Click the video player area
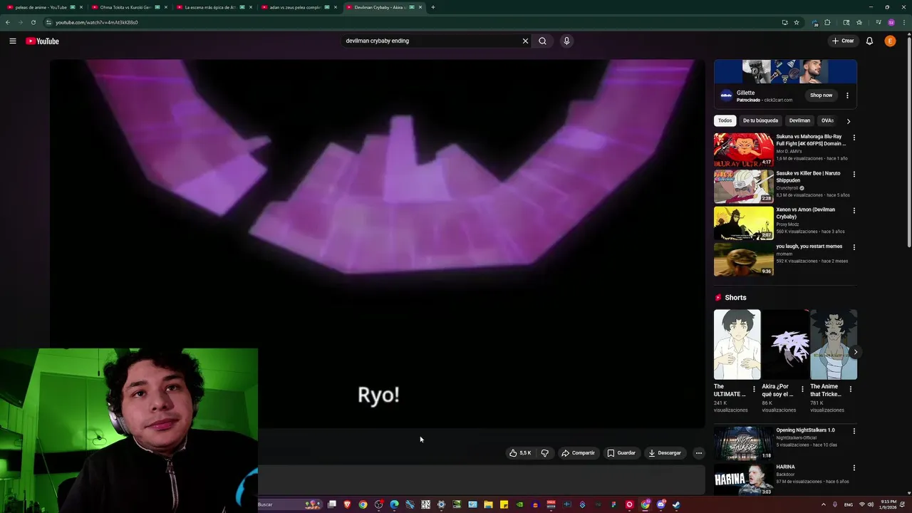The width and height of the screenshot is (912, 513). tap(377, 244)
